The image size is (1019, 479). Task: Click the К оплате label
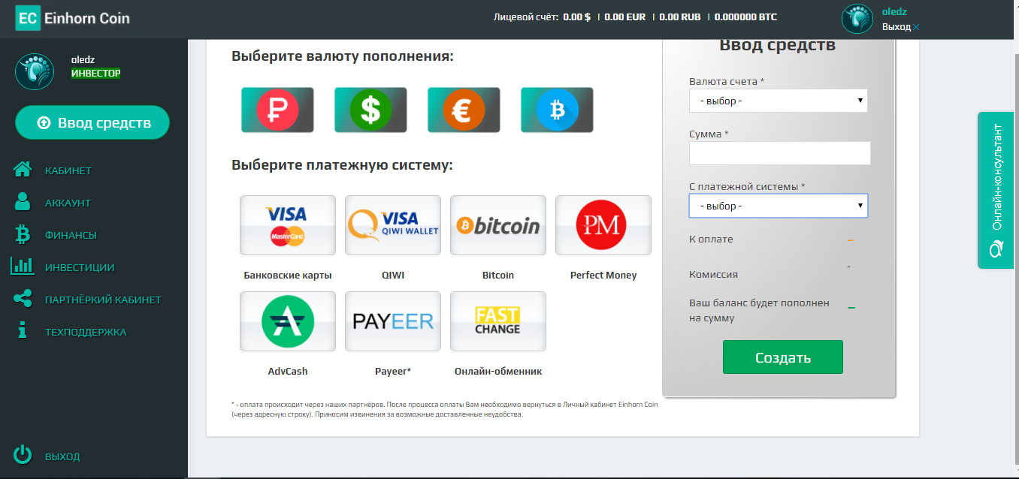pos(711,239)
